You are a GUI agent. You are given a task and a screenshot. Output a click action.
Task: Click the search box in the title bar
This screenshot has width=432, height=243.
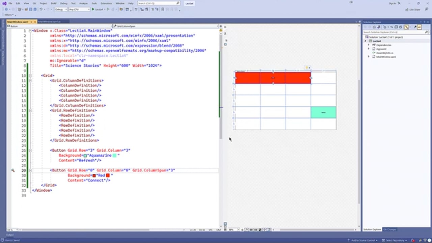159,3
